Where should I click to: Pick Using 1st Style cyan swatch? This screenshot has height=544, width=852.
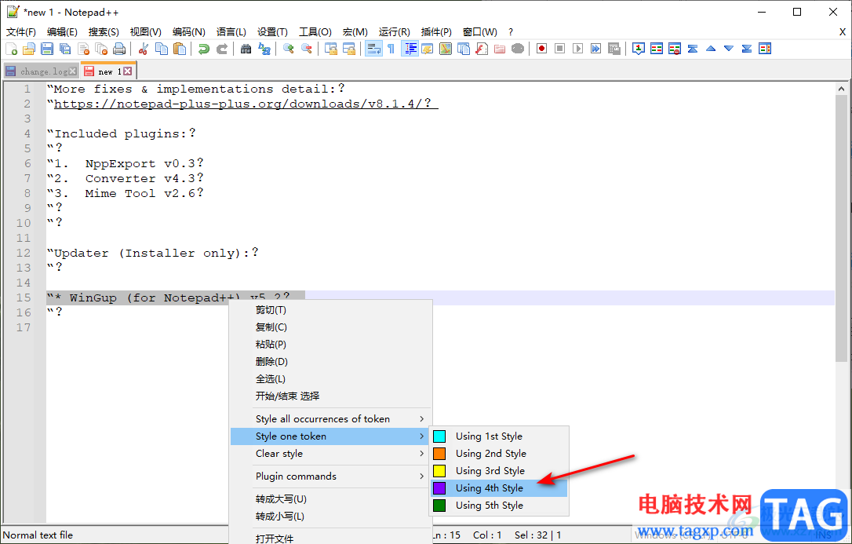[x=439, y=436]
